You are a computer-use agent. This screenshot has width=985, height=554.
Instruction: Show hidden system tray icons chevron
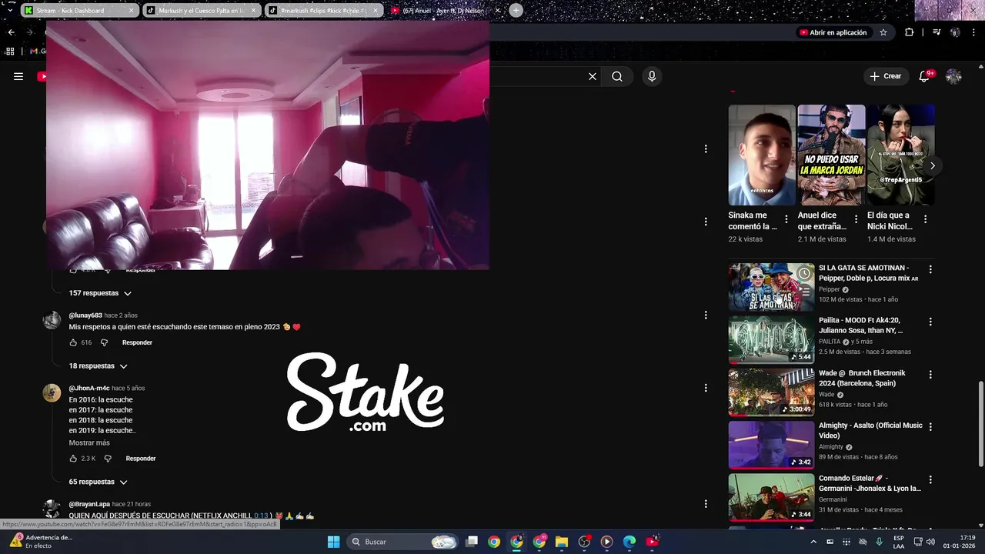813,542
